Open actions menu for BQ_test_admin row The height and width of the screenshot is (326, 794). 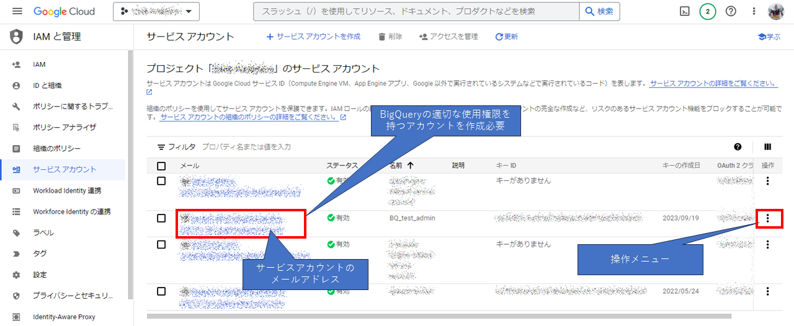point(768,218)
